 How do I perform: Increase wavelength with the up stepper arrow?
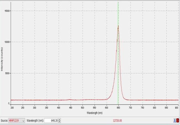[x=59, y=119]
